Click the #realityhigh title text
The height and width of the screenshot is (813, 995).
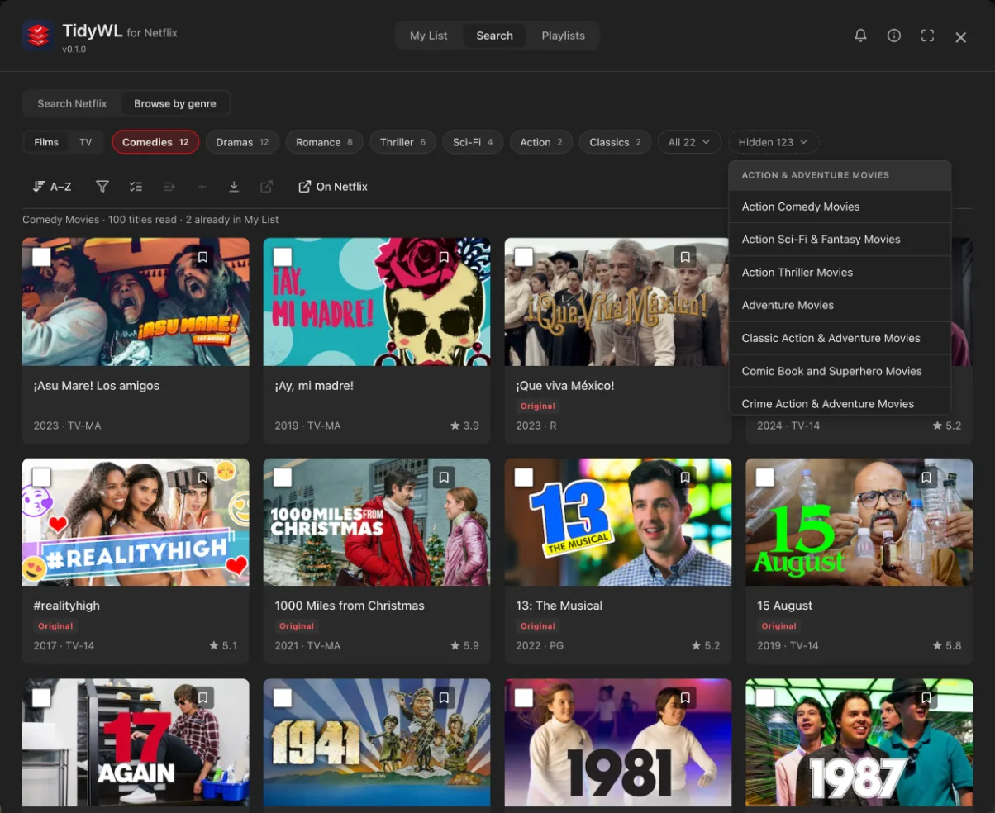coord(66,606)
